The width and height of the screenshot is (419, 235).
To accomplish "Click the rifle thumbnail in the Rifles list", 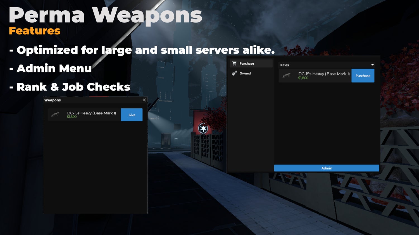I will tap(286, 75).
